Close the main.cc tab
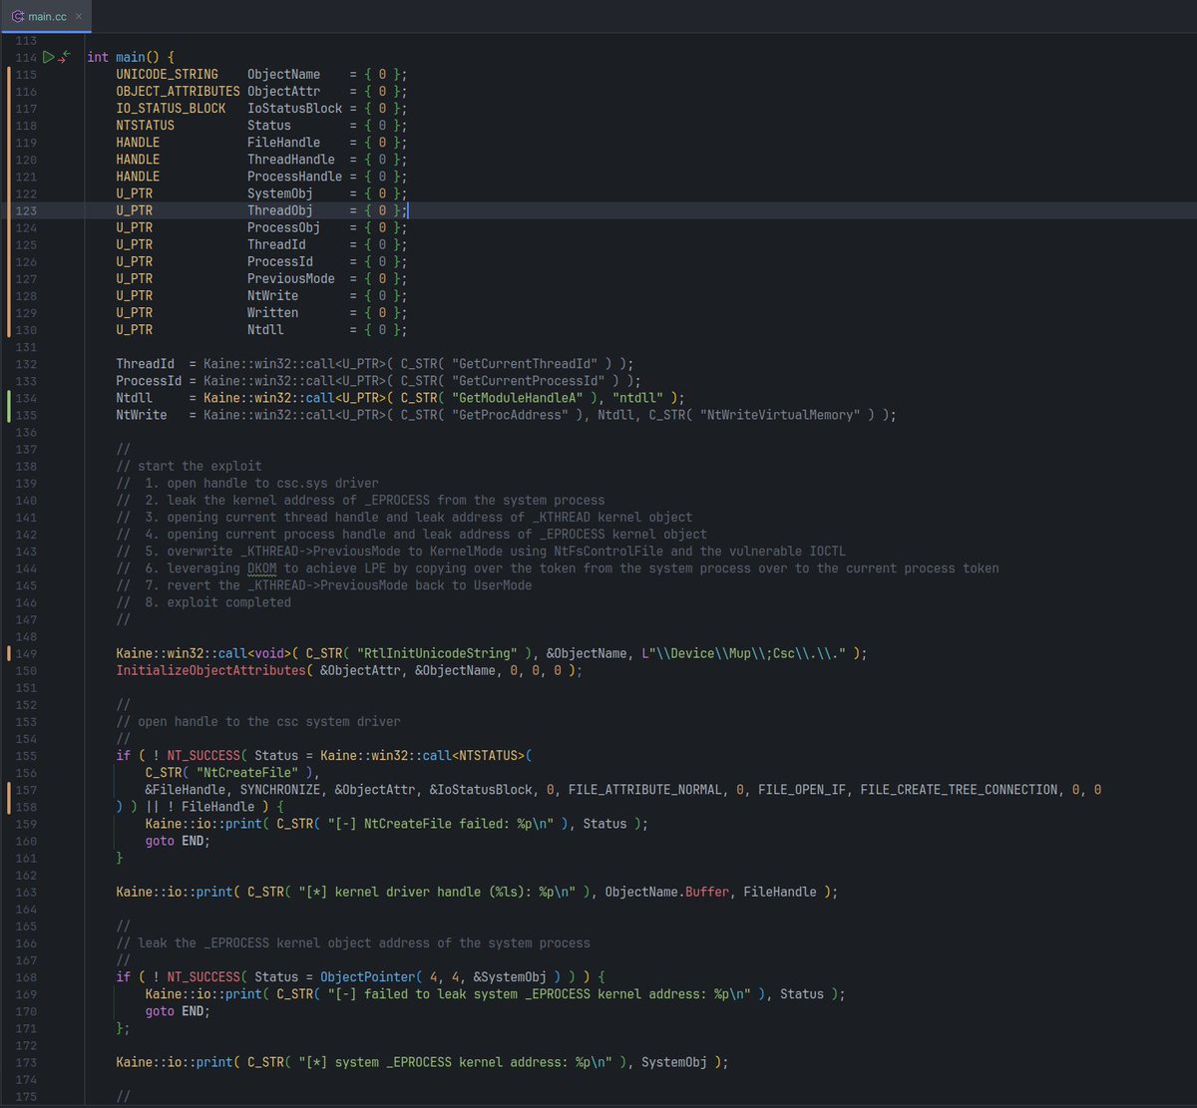Viewport: 1197px width, 1108px height. (79, 17)
